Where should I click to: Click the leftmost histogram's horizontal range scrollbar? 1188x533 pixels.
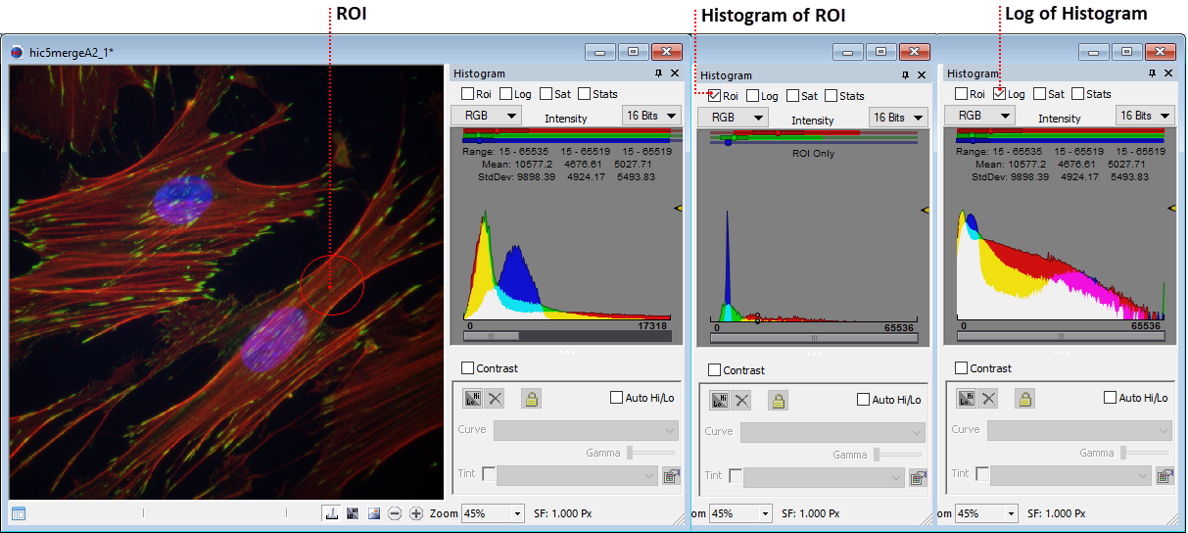[x=566, y=336]
